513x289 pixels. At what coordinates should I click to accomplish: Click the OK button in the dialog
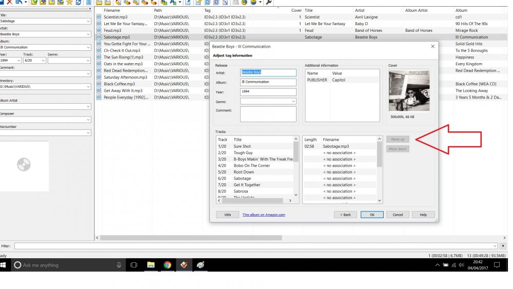(x=372, y=215)
